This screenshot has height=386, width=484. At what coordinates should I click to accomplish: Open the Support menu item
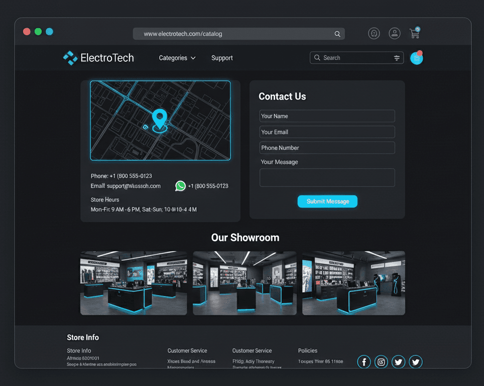222,58
